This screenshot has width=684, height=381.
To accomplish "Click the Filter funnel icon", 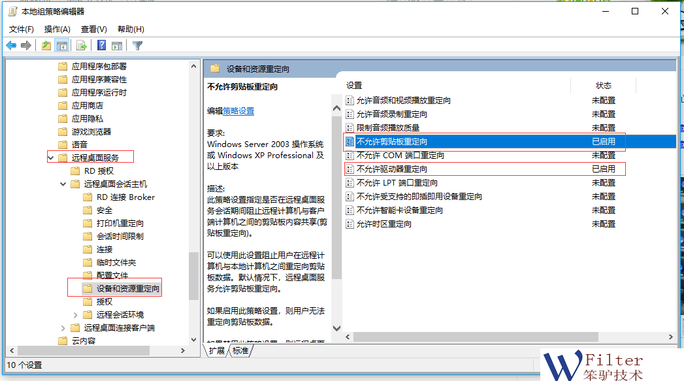I will 137,46.
